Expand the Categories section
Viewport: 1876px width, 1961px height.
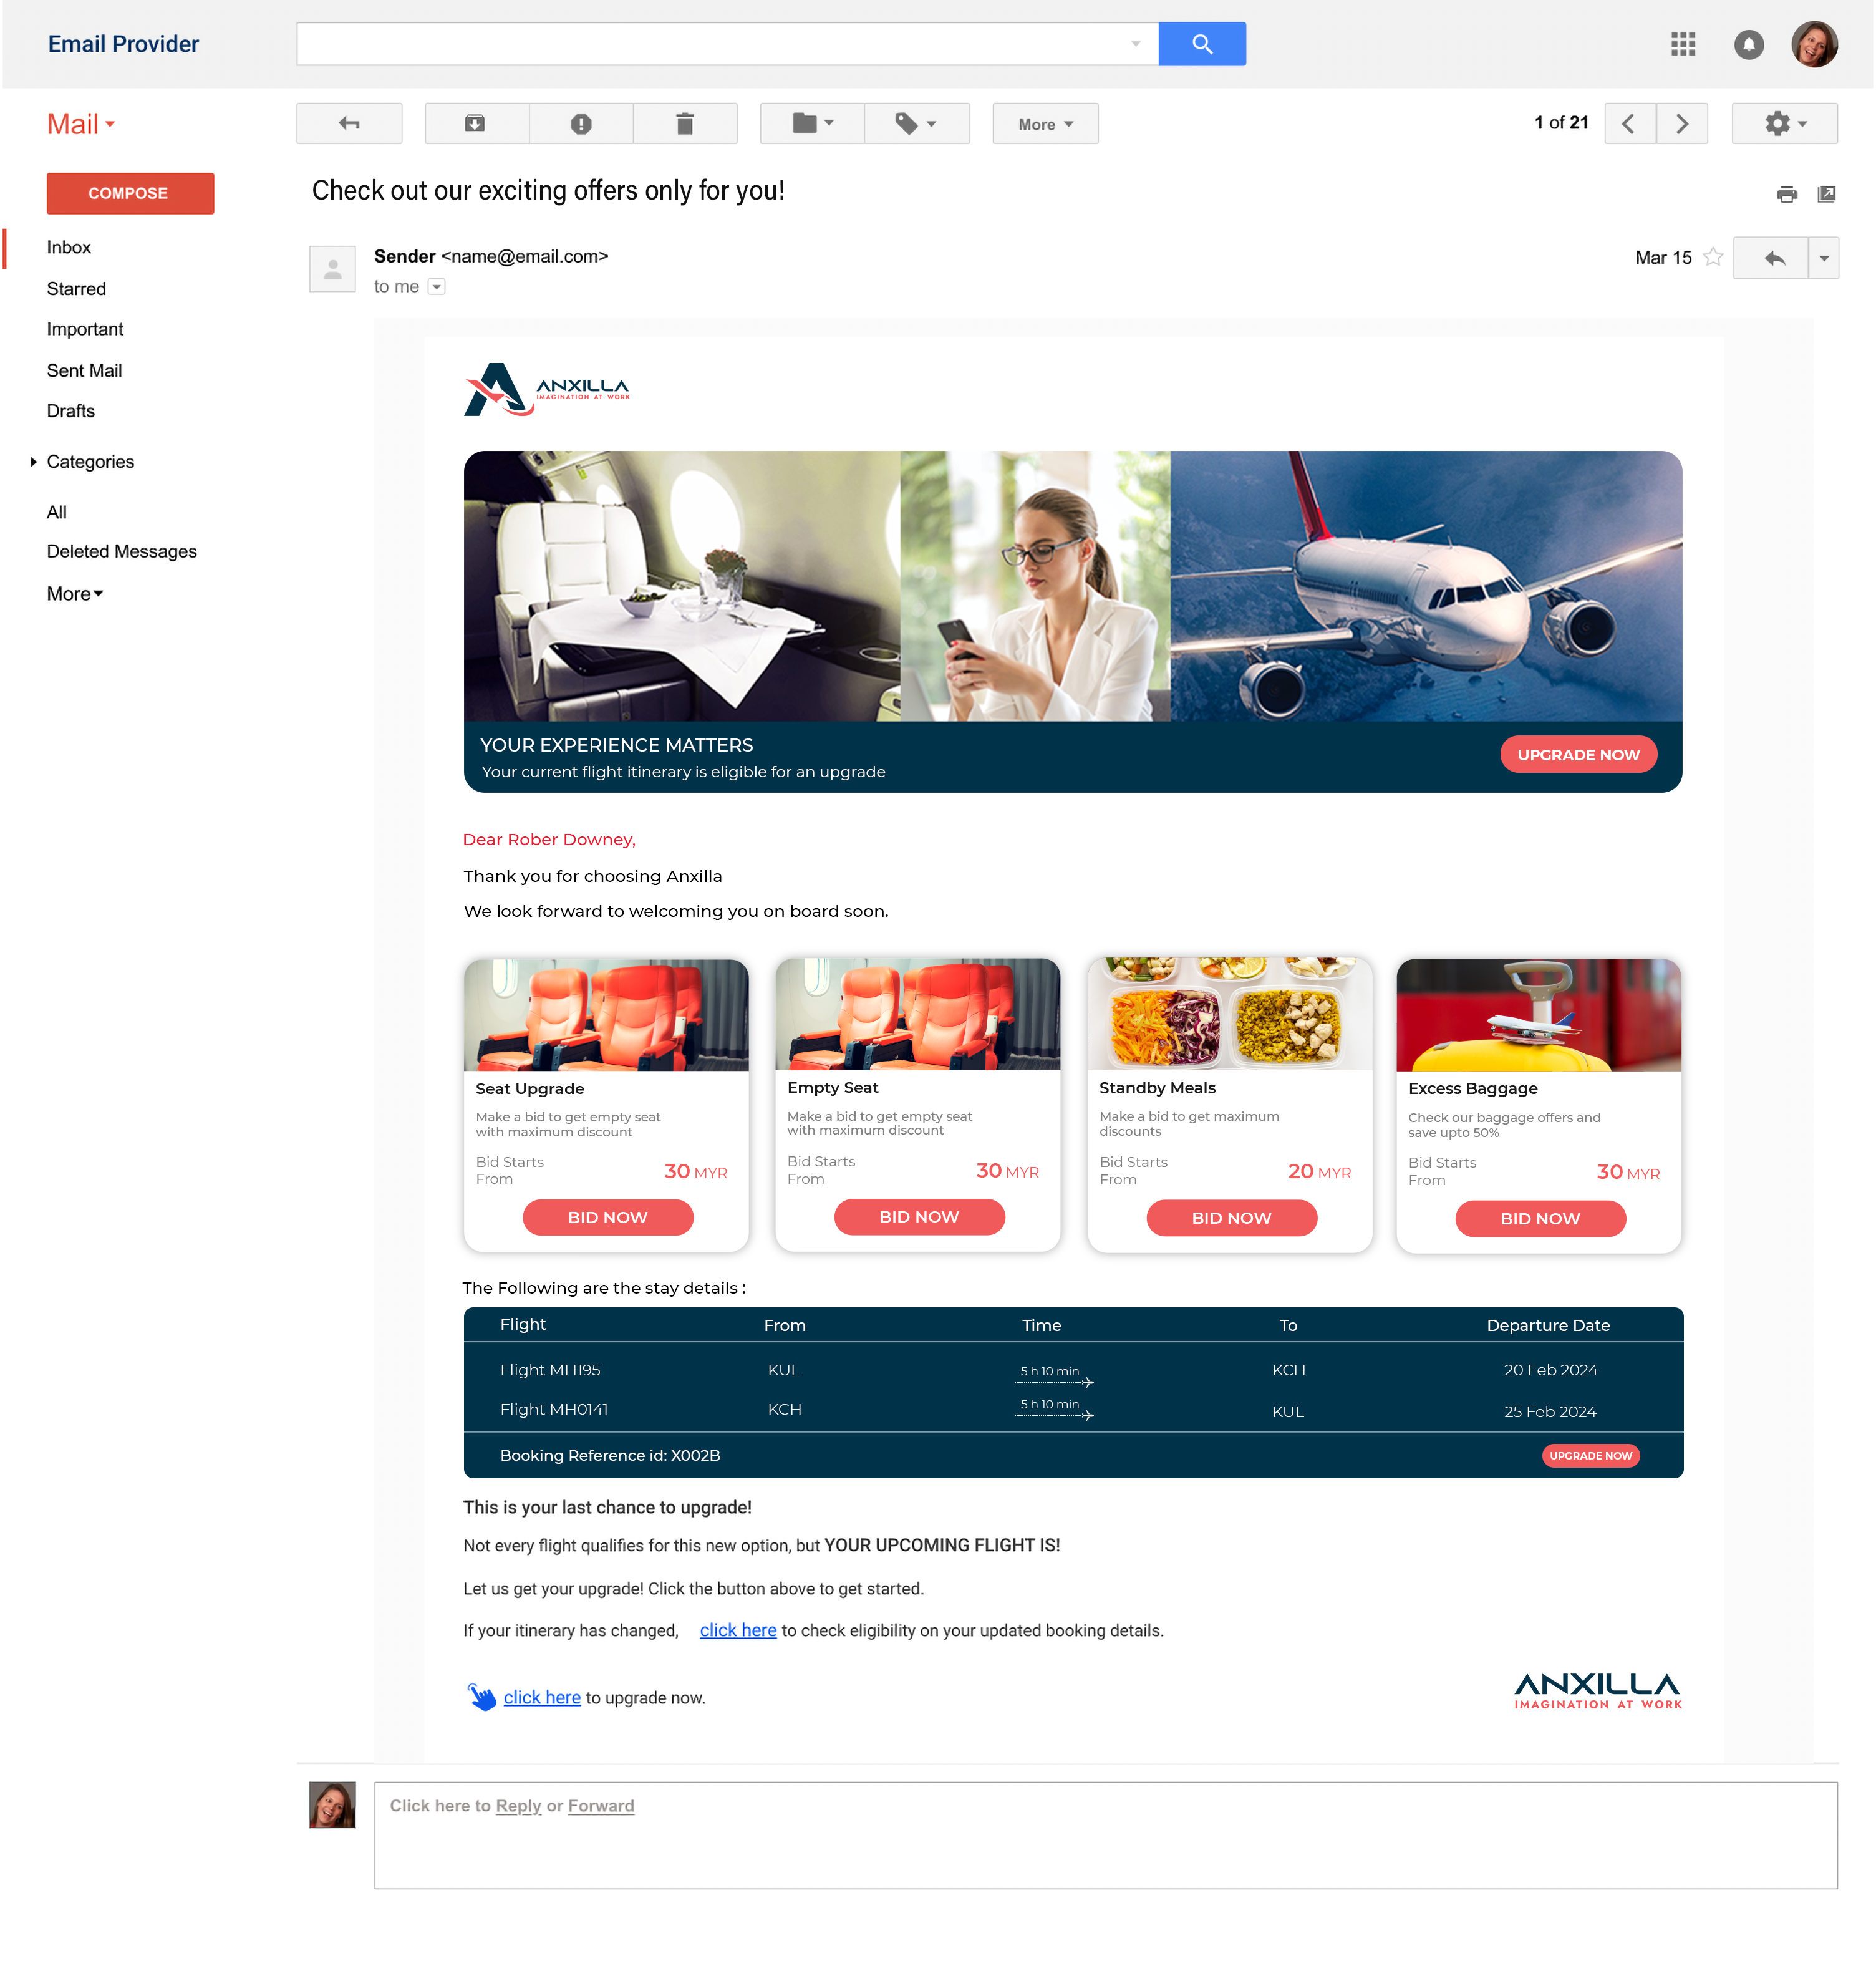point(82,461)
